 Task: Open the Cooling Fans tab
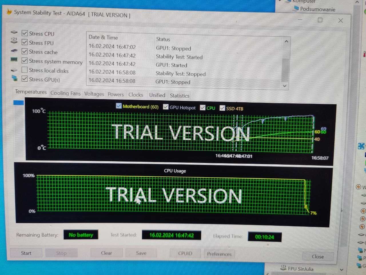pos(65,93)
